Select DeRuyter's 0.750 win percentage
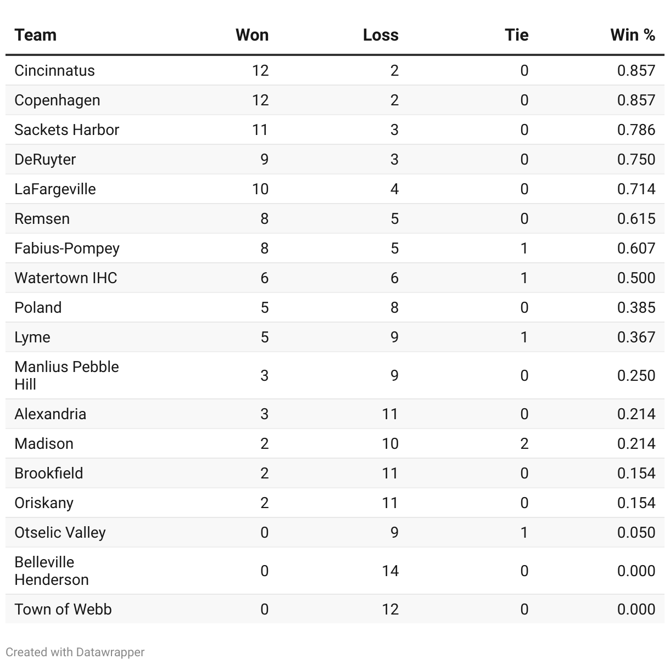This screenshot has width=670, height=665. [636, 160]
